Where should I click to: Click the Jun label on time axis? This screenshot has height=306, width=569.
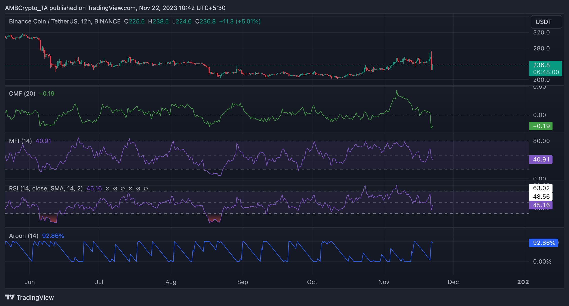coord(30,282)
